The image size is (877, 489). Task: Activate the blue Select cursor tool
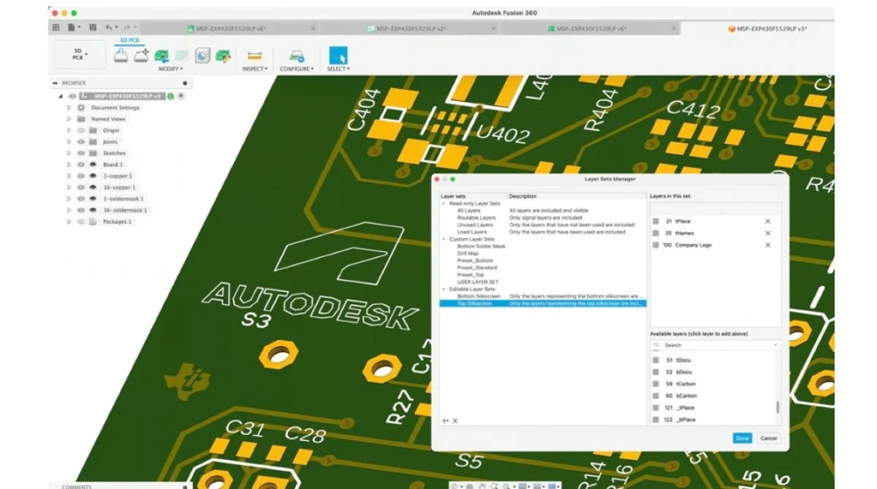pos(338,55)
